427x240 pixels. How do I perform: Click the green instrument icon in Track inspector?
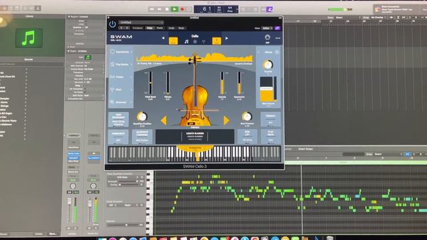point(87,57)
